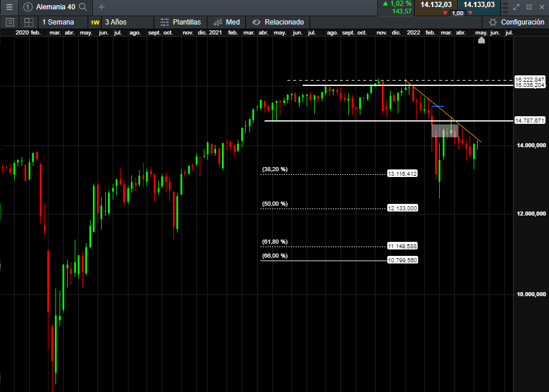Viewport: 549px width, 392px height.
Task: Open the Plantillas templates menu
Action: point(180,22)
